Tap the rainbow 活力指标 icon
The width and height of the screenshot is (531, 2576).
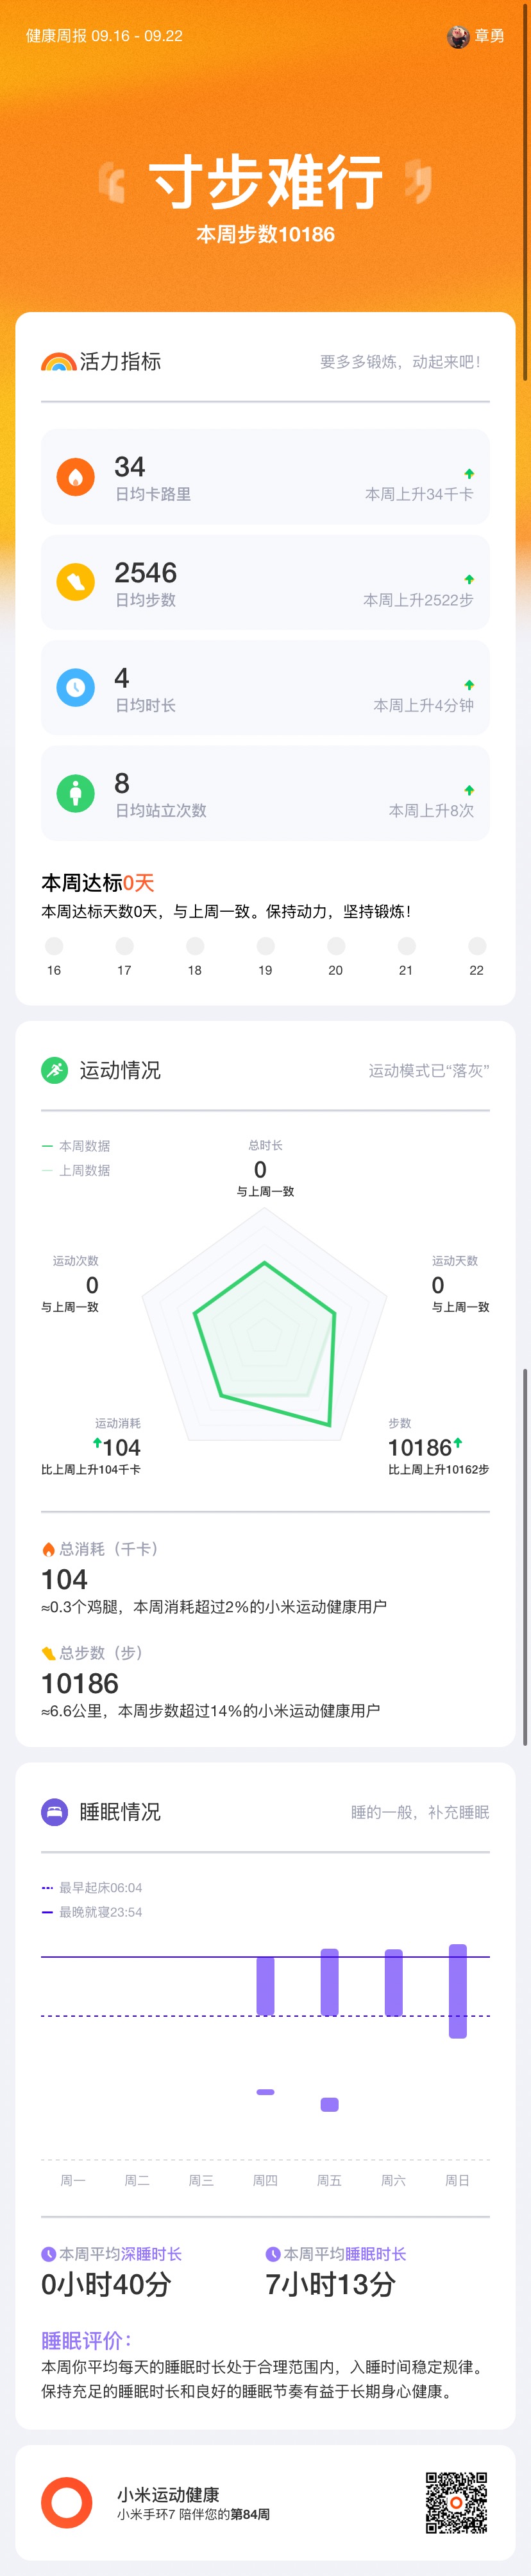pyautogui.click(x=58, y=362)
